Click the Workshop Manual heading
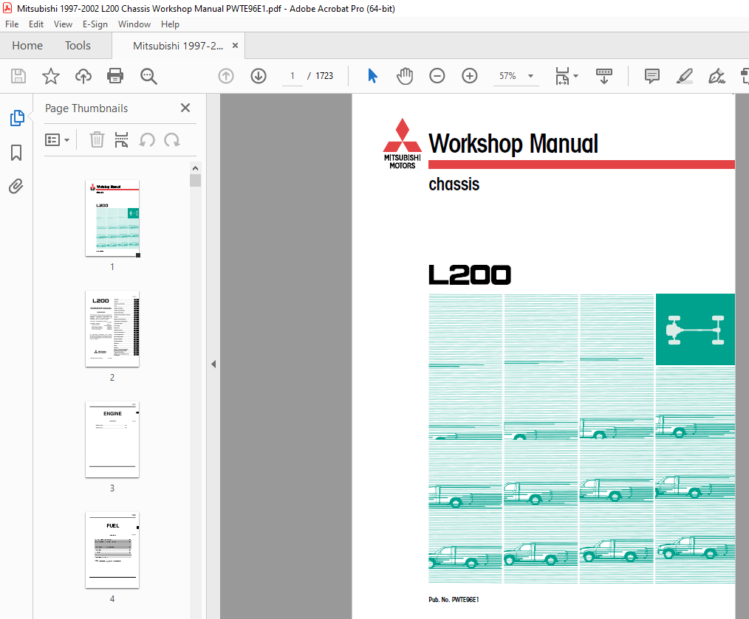749x619 pixels. 513,144
